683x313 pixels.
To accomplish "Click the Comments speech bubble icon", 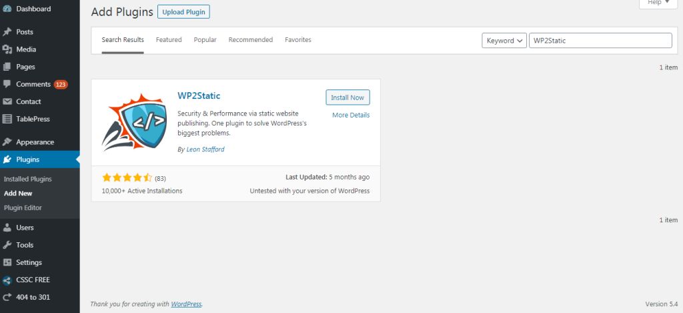I will tap(7, 84).
